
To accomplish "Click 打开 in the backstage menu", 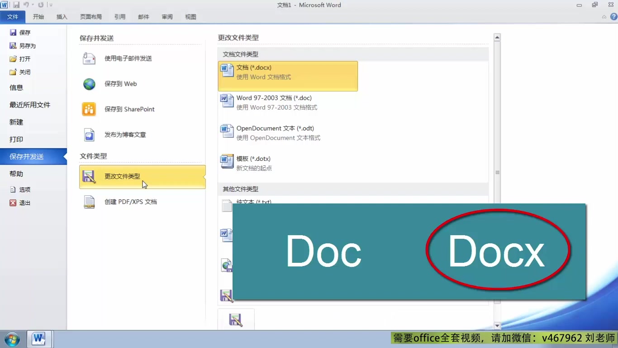I will coord(20,59).
